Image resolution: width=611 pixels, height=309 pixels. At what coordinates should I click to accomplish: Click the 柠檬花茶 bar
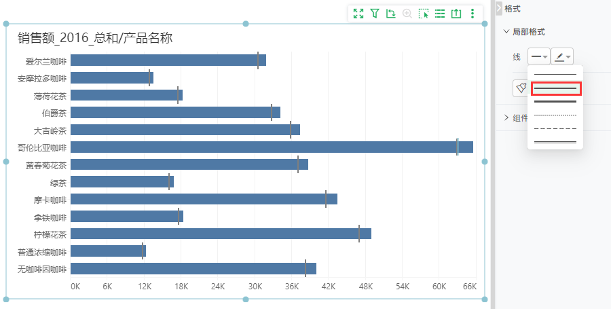coord(221,234)
